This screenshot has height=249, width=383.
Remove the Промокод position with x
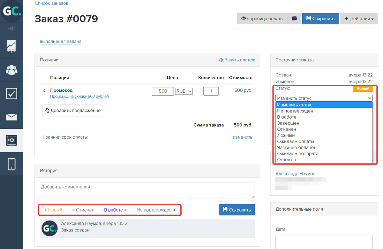[x=44, y=90]
